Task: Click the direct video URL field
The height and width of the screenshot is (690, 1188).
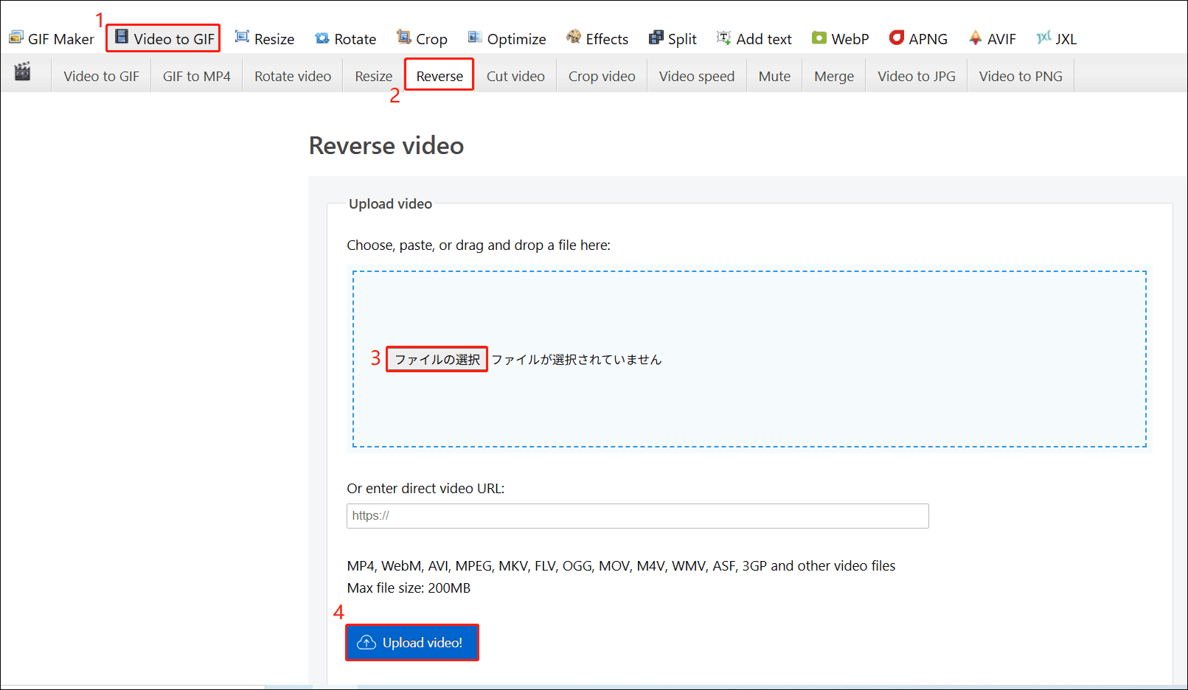Action: click(x=637, y=515)
